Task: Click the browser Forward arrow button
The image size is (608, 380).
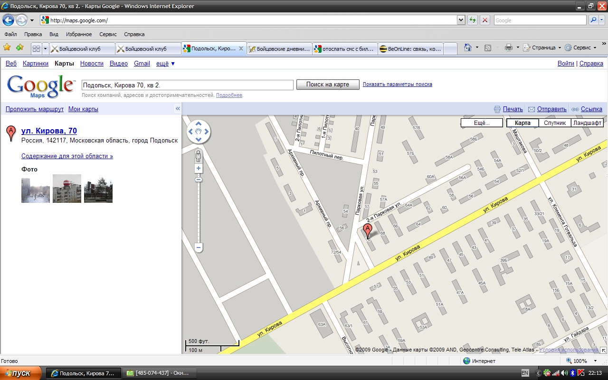Action: 21,20
